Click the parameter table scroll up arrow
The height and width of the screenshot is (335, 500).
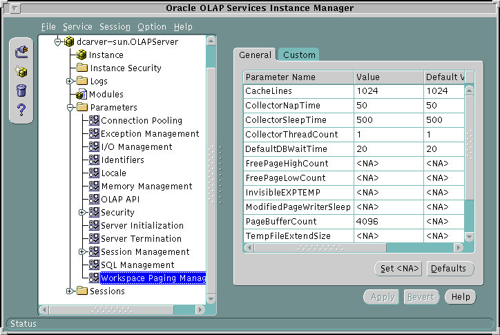point(469,90)
